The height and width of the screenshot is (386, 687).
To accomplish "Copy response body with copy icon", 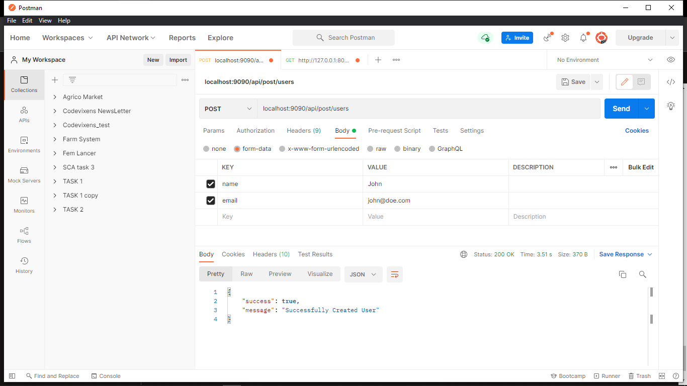I will (622, 274).
